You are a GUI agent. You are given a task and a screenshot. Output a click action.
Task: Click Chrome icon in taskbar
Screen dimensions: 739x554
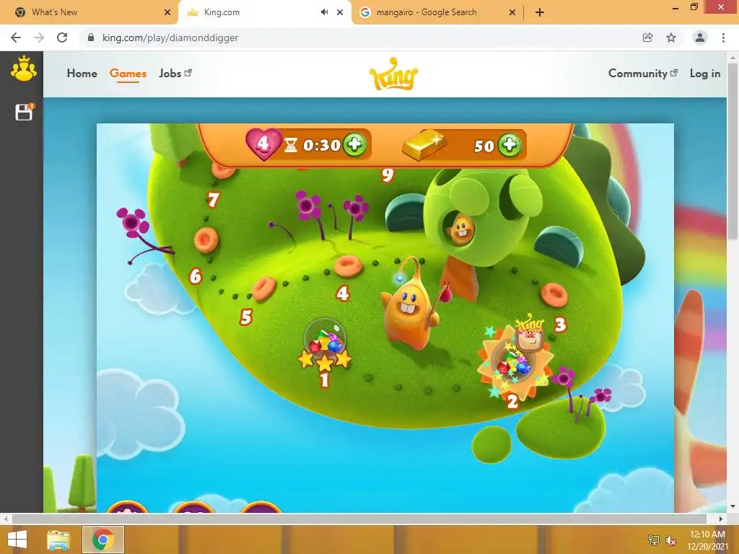coord(103,540)
